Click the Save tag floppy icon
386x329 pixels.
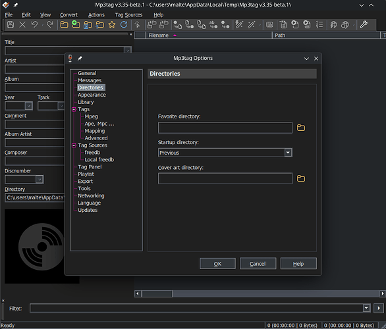pyautogui.click(x=11, y=24)
